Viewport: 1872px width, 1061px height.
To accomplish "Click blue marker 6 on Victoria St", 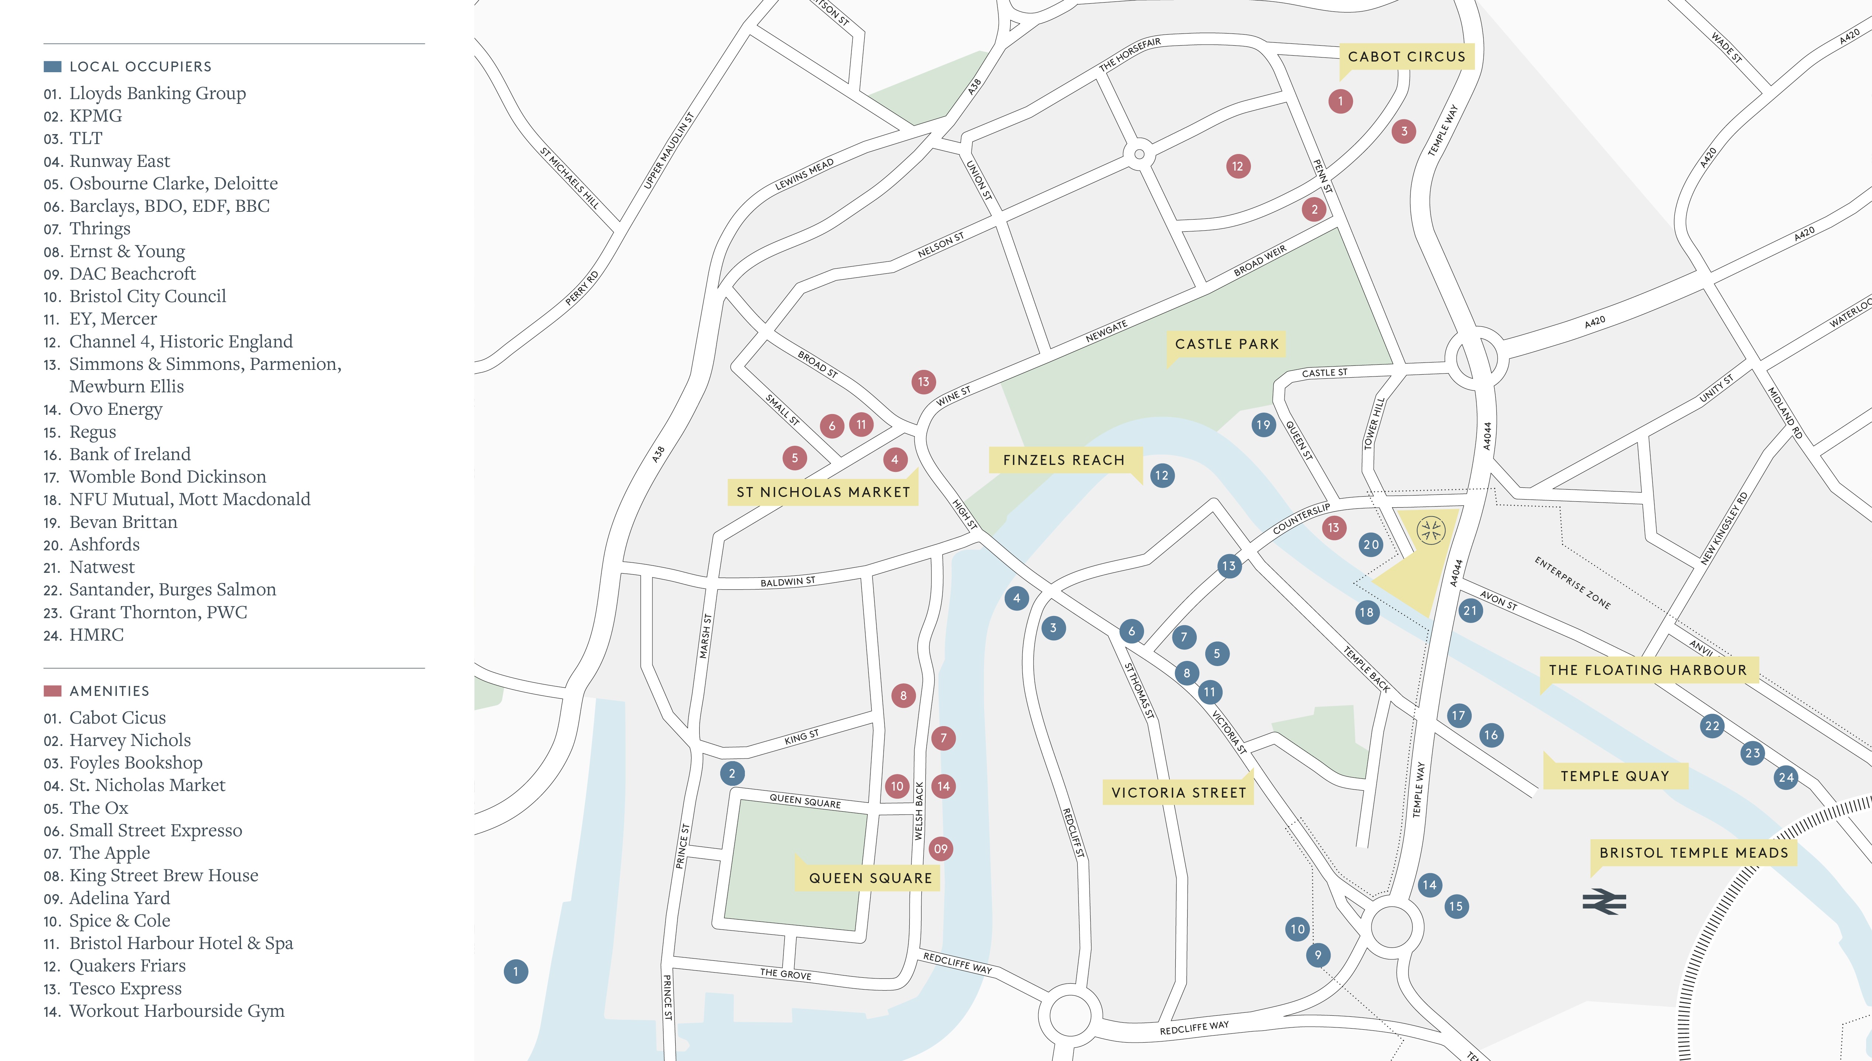I will 1132,632.
